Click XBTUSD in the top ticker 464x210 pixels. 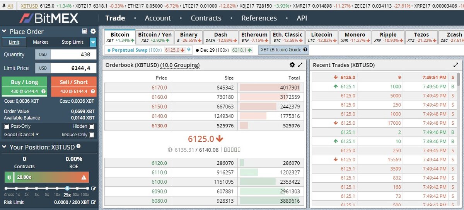point(30,6)
